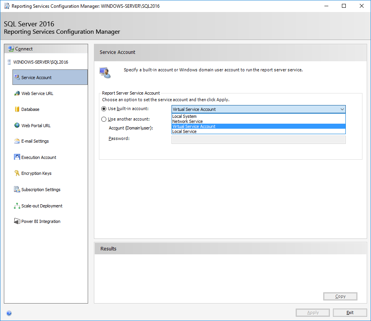The width and height of the screenshot is (371, 321).
Task: Open Subscription Settings page
Action: click(x=41, y=190)
